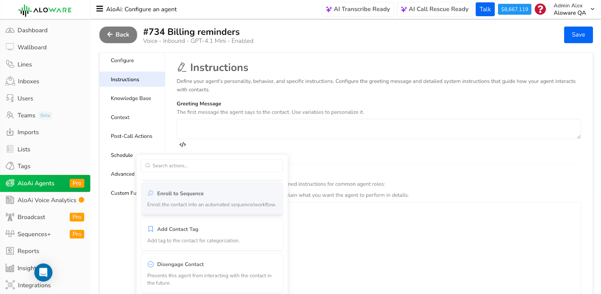Click the Save button
Image resolution: width=601 pixels, height=294 pixels.
[x=578, y=35]
